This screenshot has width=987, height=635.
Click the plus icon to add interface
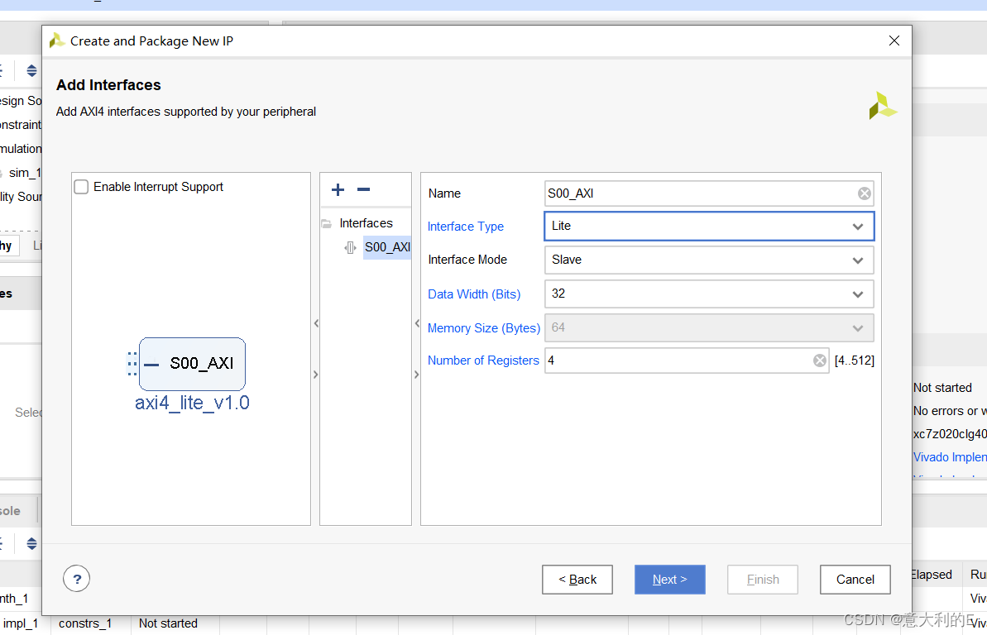pos(338,189)
